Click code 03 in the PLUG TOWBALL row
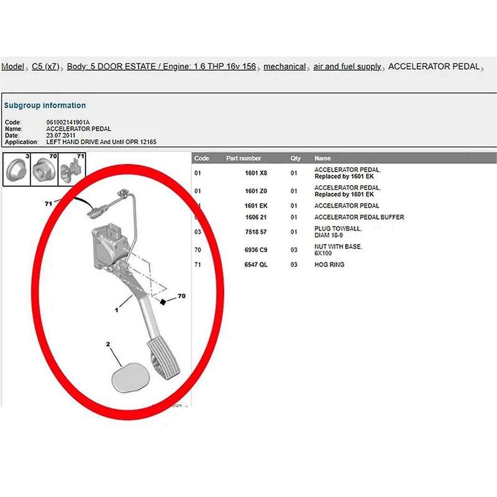The width and height of the screenshot is (497, 497). 198,232
